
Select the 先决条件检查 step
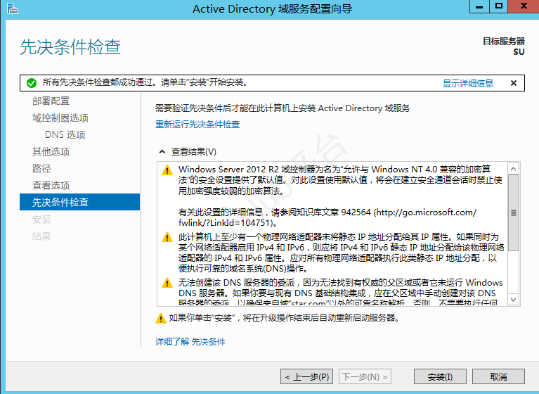(79, 202)
